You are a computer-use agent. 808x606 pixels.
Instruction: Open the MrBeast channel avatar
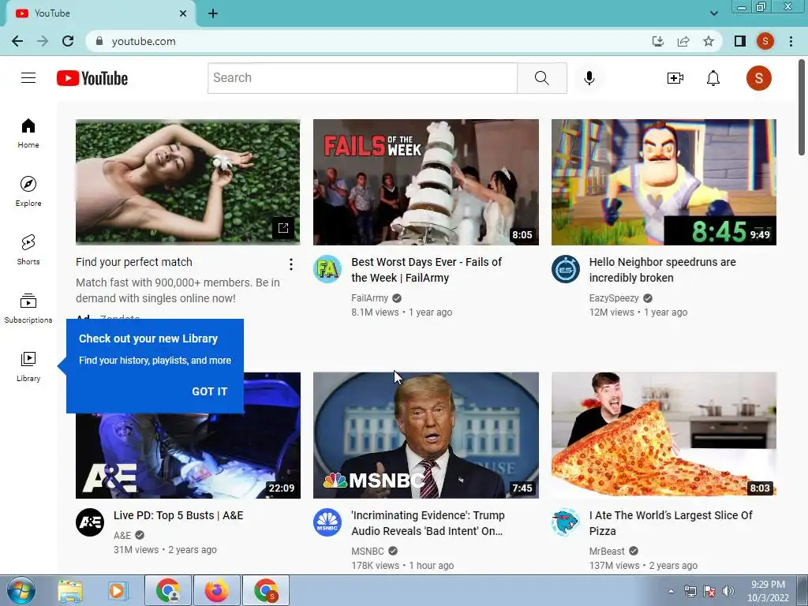click(x=565, y=522)
